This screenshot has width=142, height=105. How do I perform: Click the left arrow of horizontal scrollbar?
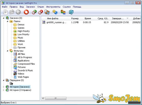coord(43,98)
